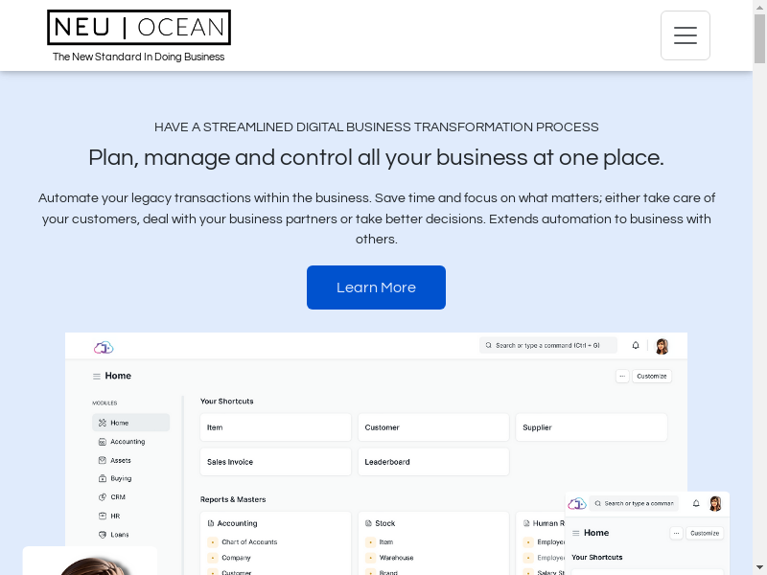The width and height of the screenshot is (767, 575).
Task: Toggle sidebar using icon beside Home title
Action: (96, 377)
